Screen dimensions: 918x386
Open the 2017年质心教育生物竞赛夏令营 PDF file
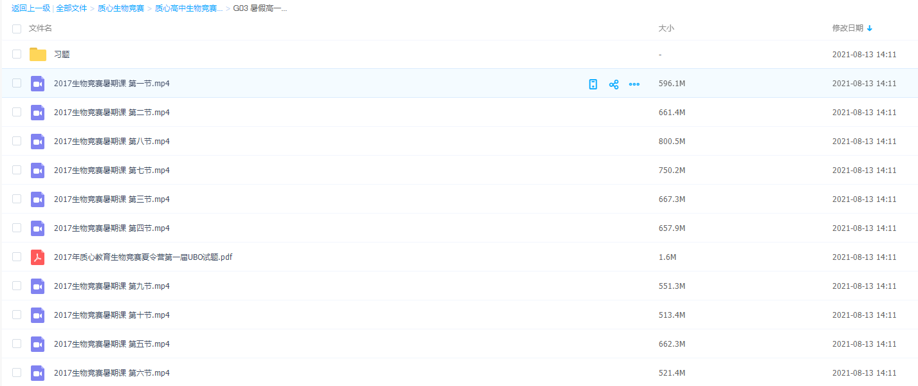[143, 257]
